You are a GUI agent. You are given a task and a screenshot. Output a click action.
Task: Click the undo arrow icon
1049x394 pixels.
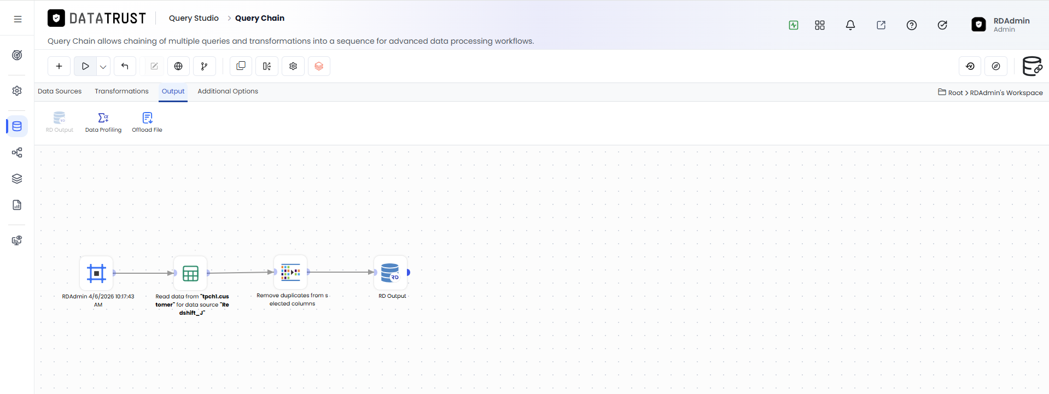coord(125,66)
